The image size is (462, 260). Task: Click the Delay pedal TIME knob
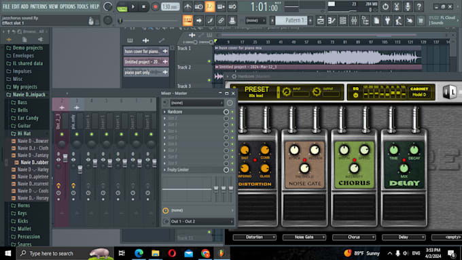(393, 150)
